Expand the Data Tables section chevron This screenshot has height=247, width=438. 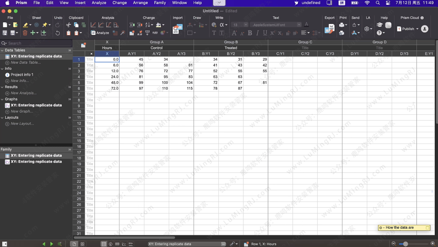(x=69, y=50)
